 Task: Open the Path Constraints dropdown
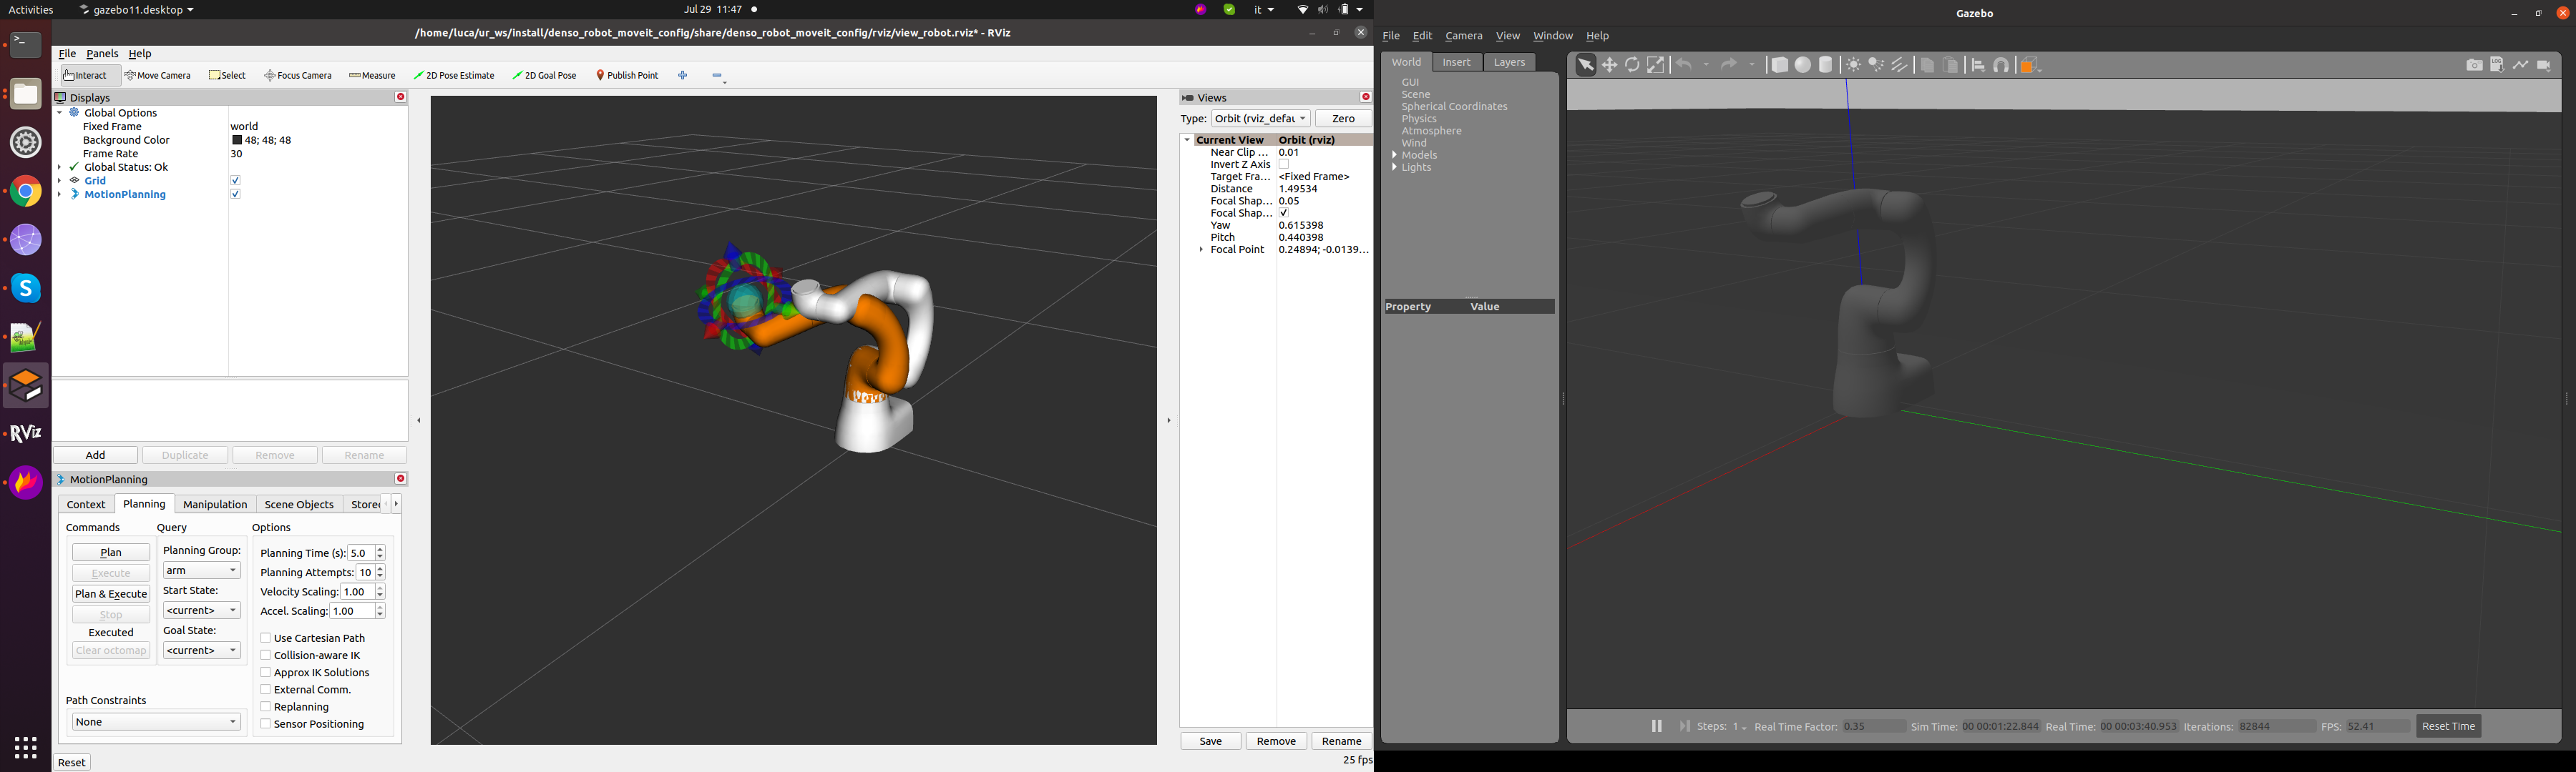coord(156,721)
